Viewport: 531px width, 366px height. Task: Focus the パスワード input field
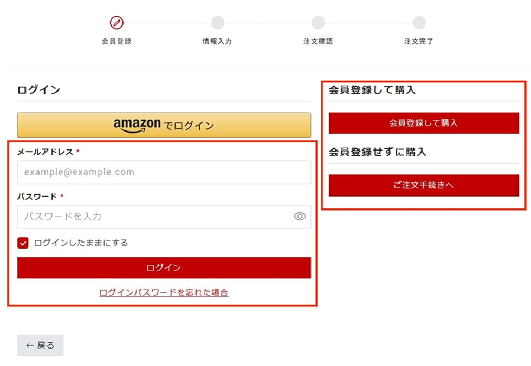click(x=164, y=217)
